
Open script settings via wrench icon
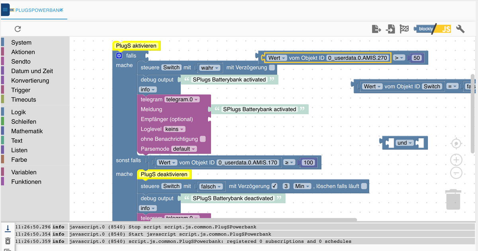pyautogui.click(x=460, y=29)
